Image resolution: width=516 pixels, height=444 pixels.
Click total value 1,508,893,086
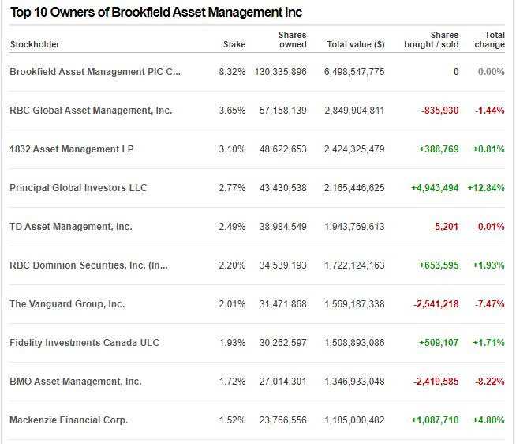[354, 343]
